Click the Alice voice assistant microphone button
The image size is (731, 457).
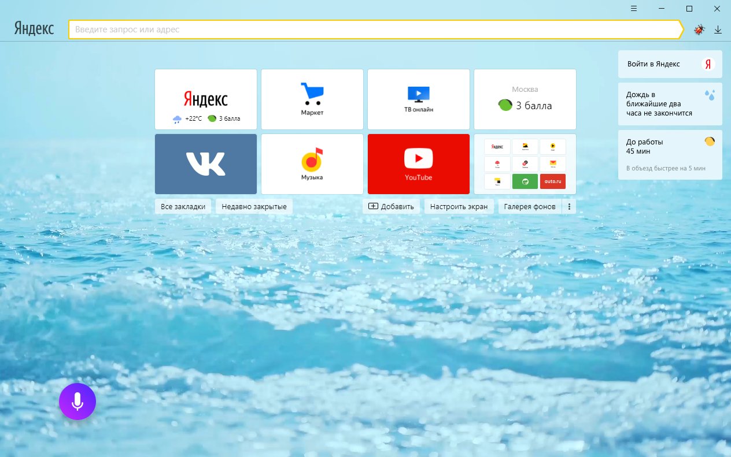77,402
